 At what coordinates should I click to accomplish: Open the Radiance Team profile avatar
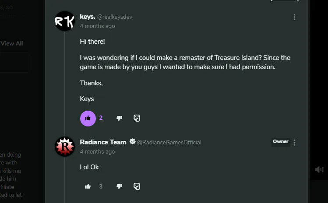[x=65, y=147]
